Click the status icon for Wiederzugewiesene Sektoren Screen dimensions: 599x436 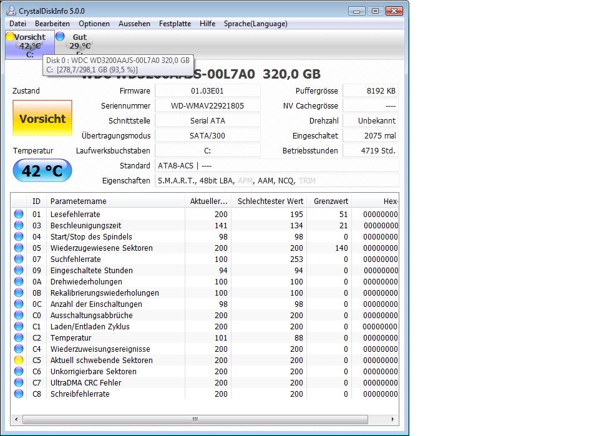(x=19, y=248)
